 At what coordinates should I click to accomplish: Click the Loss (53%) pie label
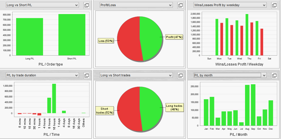point(106,41)
